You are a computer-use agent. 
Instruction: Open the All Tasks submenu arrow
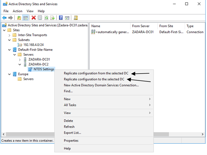pyautogui.click(x=150, y=105)
